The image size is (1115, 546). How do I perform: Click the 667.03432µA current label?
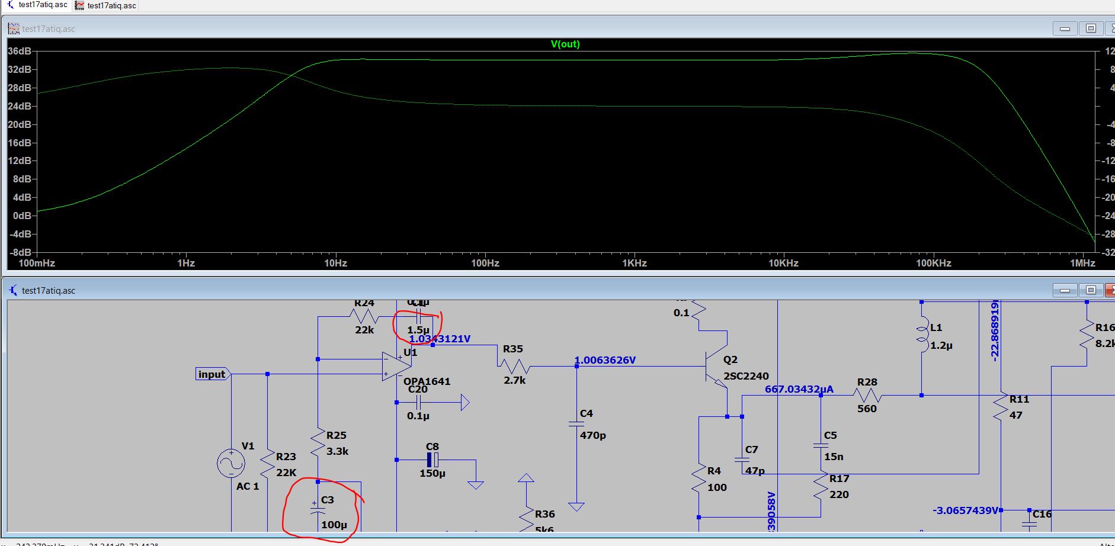(799, 389)
